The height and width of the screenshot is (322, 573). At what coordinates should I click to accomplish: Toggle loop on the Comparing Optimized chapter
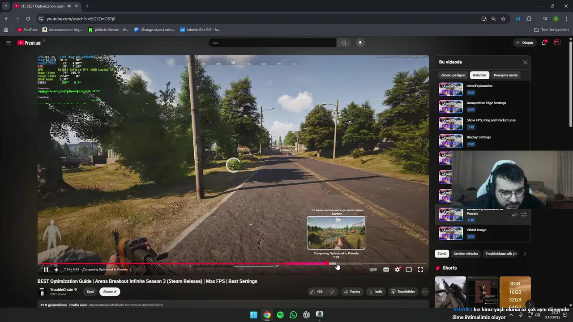pos(524,215)
